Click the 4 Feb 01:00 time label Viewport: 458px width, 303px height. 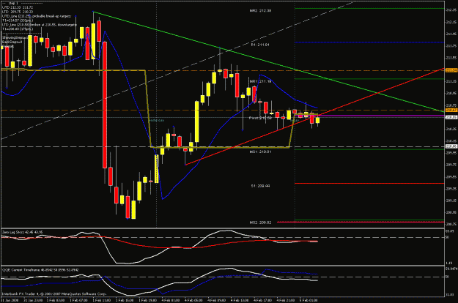tap(171, 300)
